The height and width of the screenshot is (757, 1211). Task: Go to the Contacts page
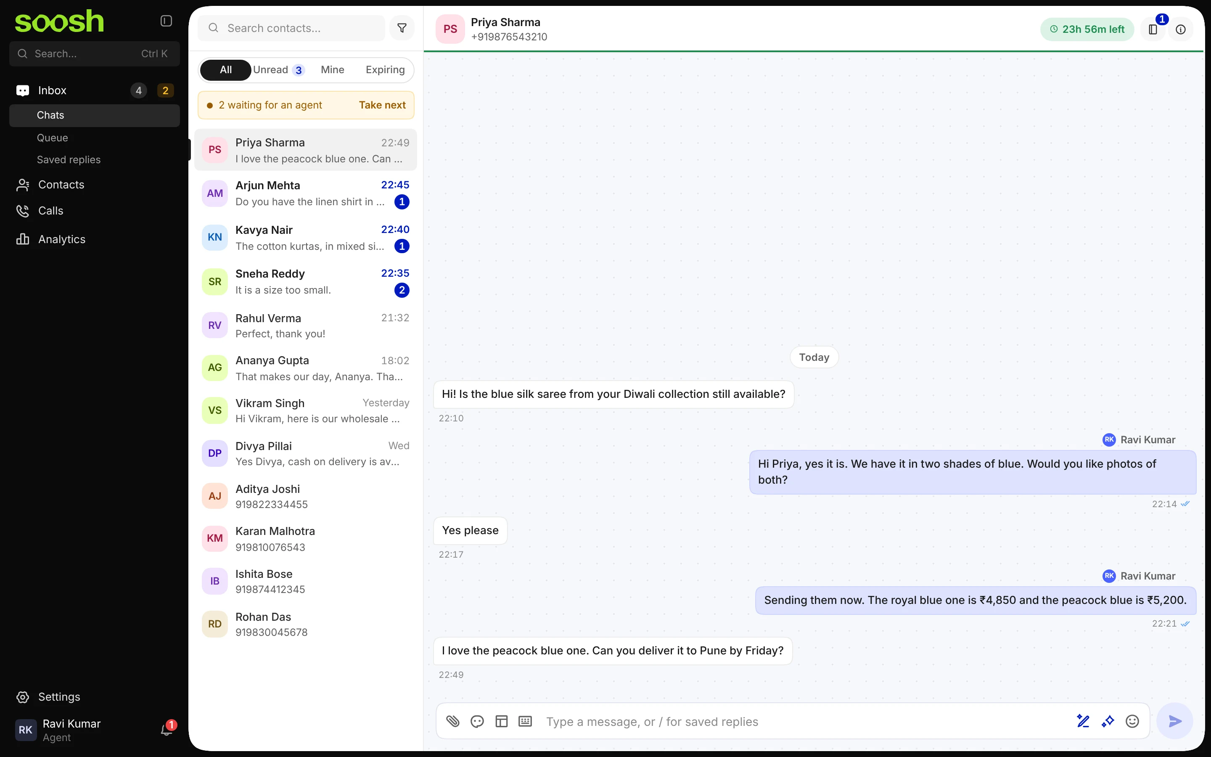coord(95,185)
